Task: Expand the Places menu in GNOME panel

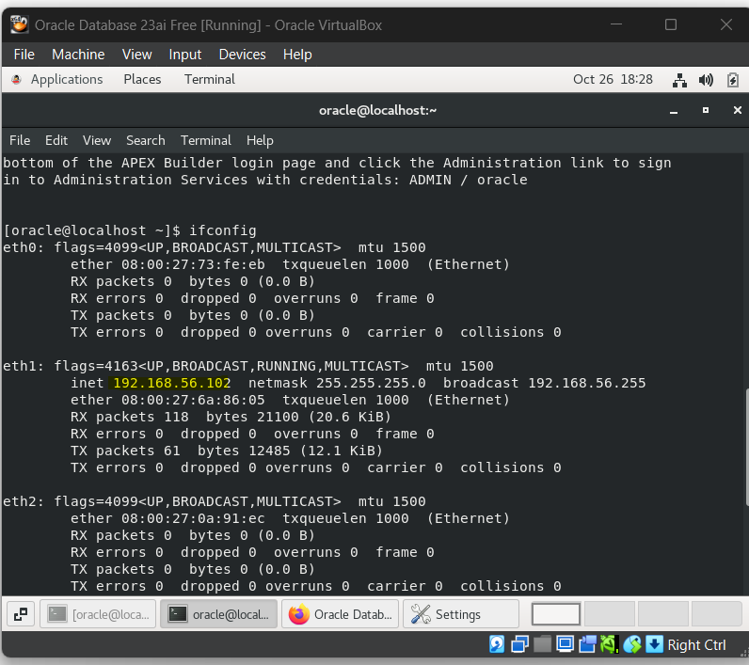Action: point(142,80)
